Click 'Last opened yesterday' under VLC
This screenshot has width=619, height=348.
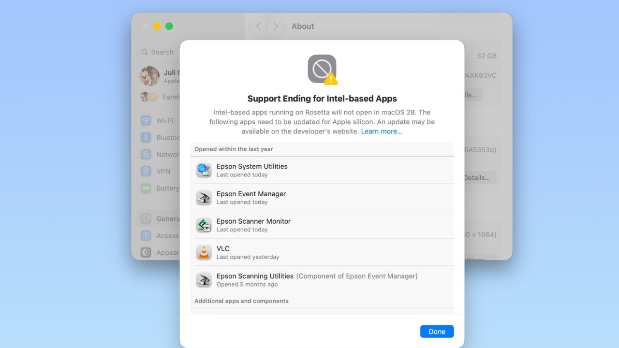(x=248, y=257)
